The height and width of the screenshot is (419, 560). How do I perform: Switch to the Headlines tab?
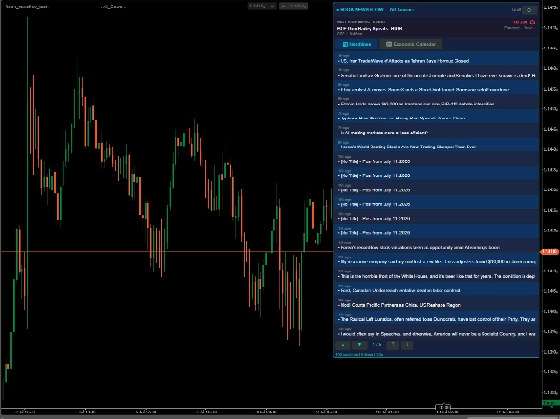click(357, 44)
